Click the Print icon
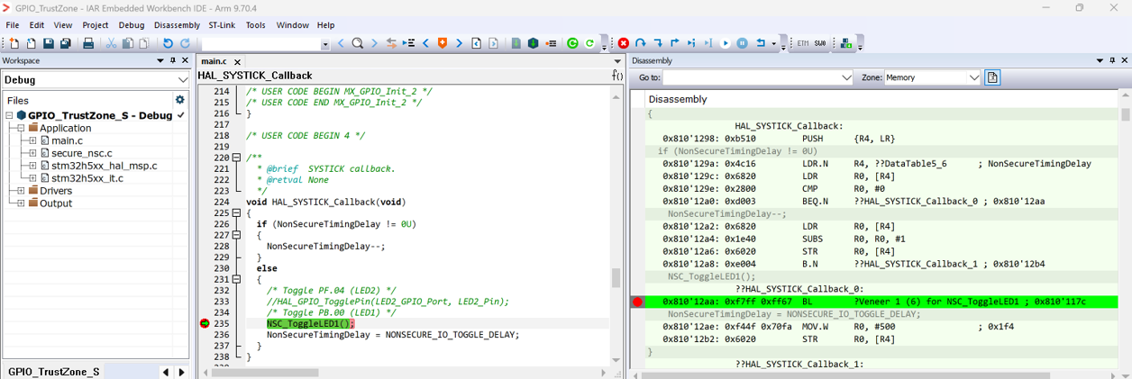The image size is (1132, 379). coord(88,43)
